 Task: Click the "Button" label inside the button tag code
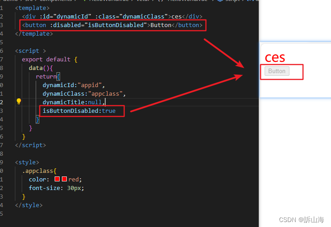tap(161, 25)
